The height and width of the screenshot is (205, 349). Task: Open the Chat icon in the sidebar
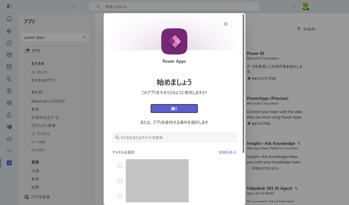pos(9,43)
